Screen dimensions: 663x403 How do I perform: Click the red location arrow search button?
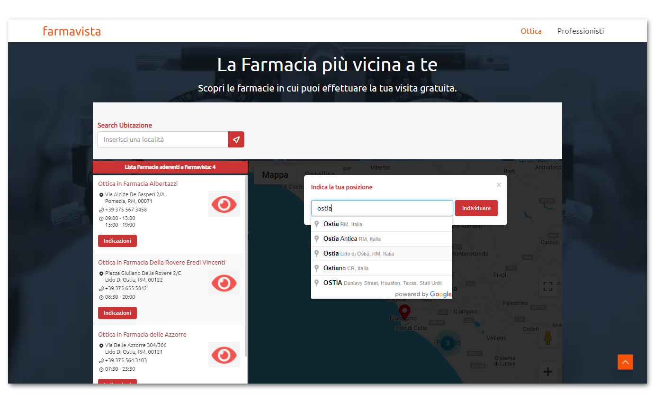236,139
